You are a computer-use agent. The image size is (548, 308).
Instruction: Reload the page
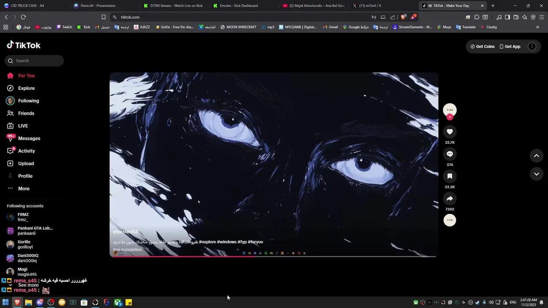point(23,17)
